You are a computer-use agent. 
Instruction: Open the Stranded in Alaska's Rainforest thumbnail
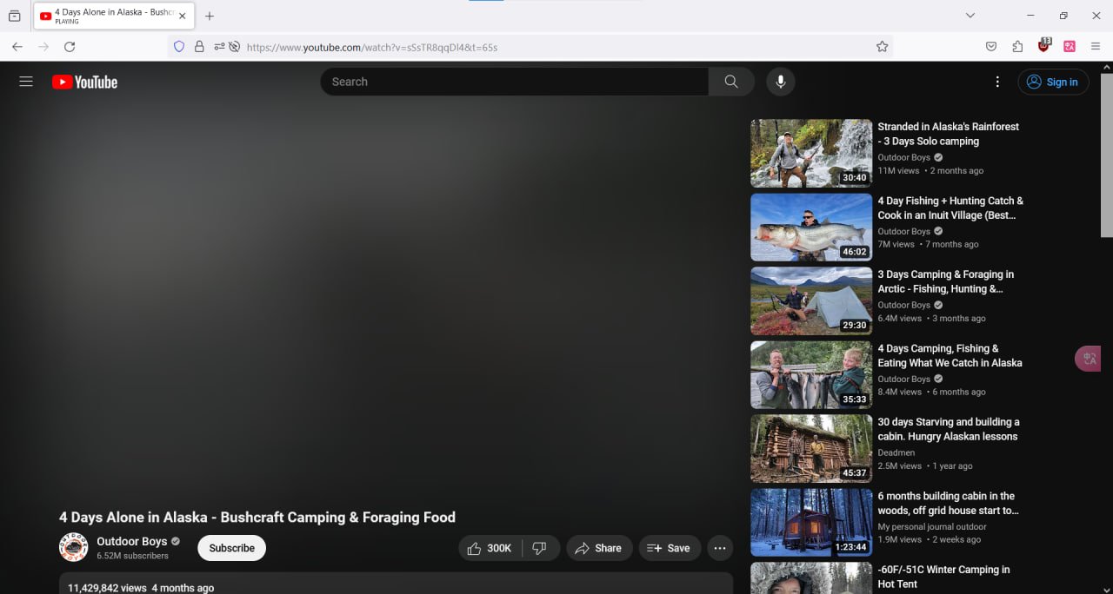pos(810,153)
